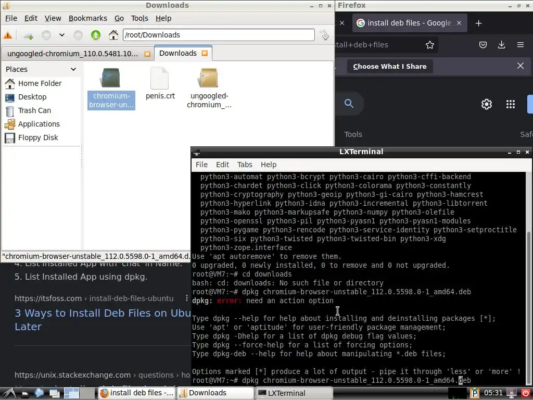Click the Google search magnifier icon
The width and height of the screenshot is (533, 400).
tap(349, 104)
